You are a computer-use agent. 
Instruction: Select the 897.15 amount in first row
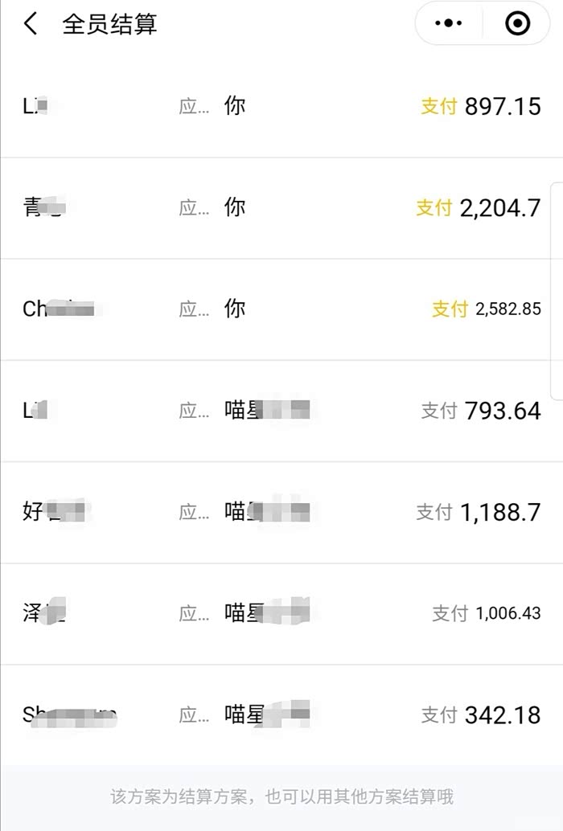(503, 106)
